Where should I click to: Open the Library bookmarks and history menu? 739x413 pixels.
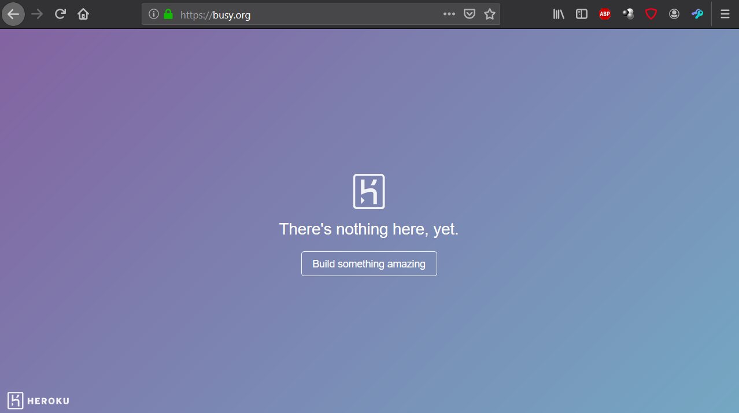(559, 14)
